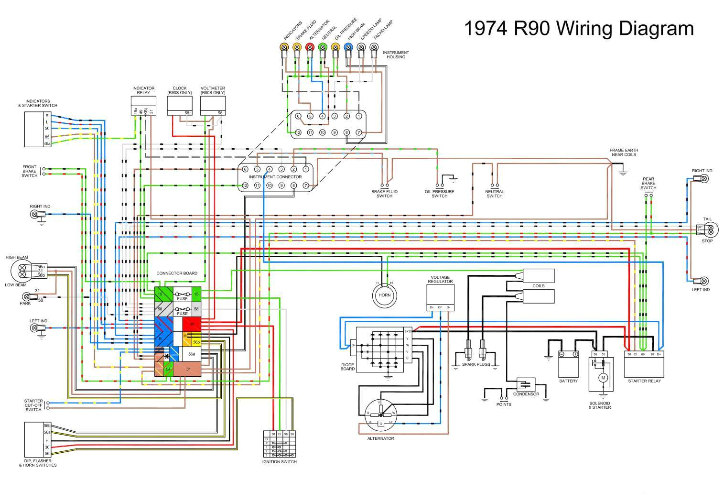Viewport: 724px width, 502px height.
Task: Click the VOLTAGE REGULATOR block
Action: (441, 294)
